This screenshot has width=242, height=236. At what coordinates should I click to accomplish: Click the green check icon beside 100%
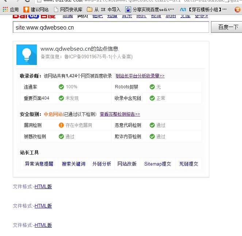[61, 87]
